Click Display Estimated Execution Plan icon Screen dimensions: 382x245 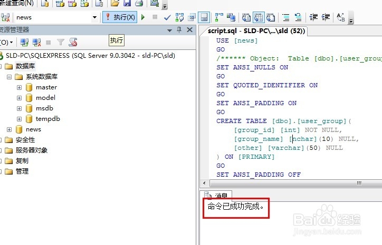pos(179,17)
